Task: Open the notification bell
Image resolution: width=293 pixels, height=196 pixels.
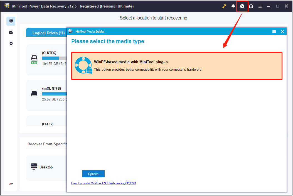Action: click(233, 6)
